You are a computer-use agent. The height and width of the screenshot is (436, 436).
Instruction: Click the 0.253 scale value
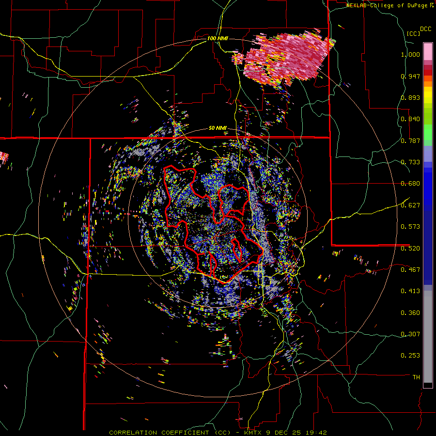tap(410, 356)
